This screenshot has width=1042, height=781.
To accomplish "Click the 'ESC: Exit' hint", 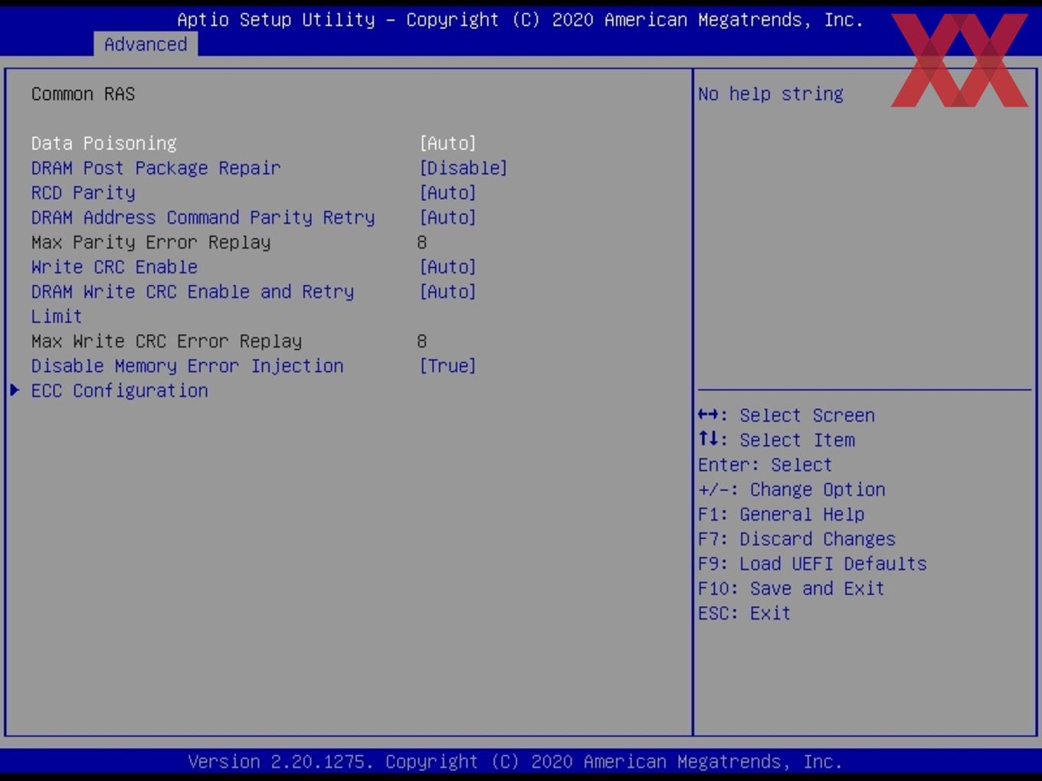I will coord(744,613).
